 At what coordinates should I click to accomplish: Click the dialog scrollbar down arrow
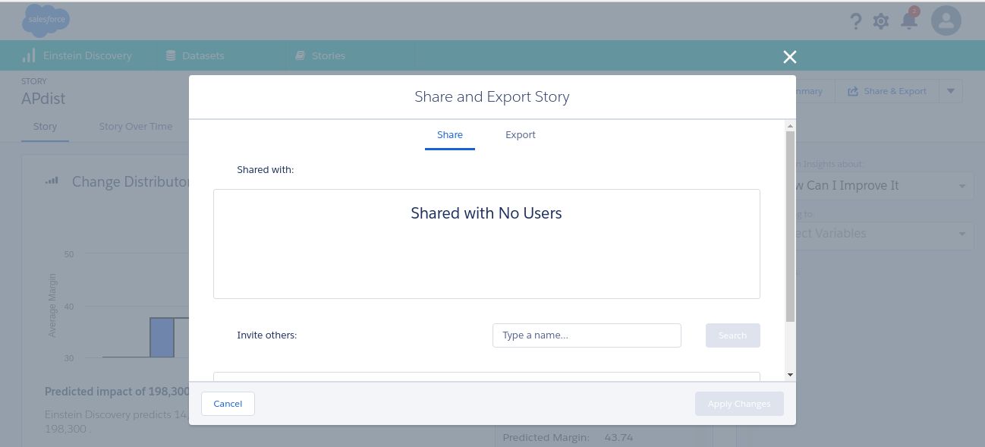pos(790,375)
